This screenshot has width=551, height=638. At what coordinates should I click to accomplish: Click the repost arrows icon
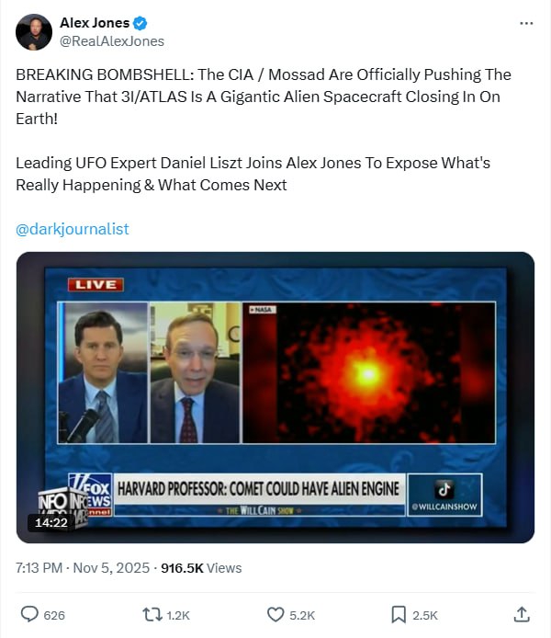click(x=152, y=614)
